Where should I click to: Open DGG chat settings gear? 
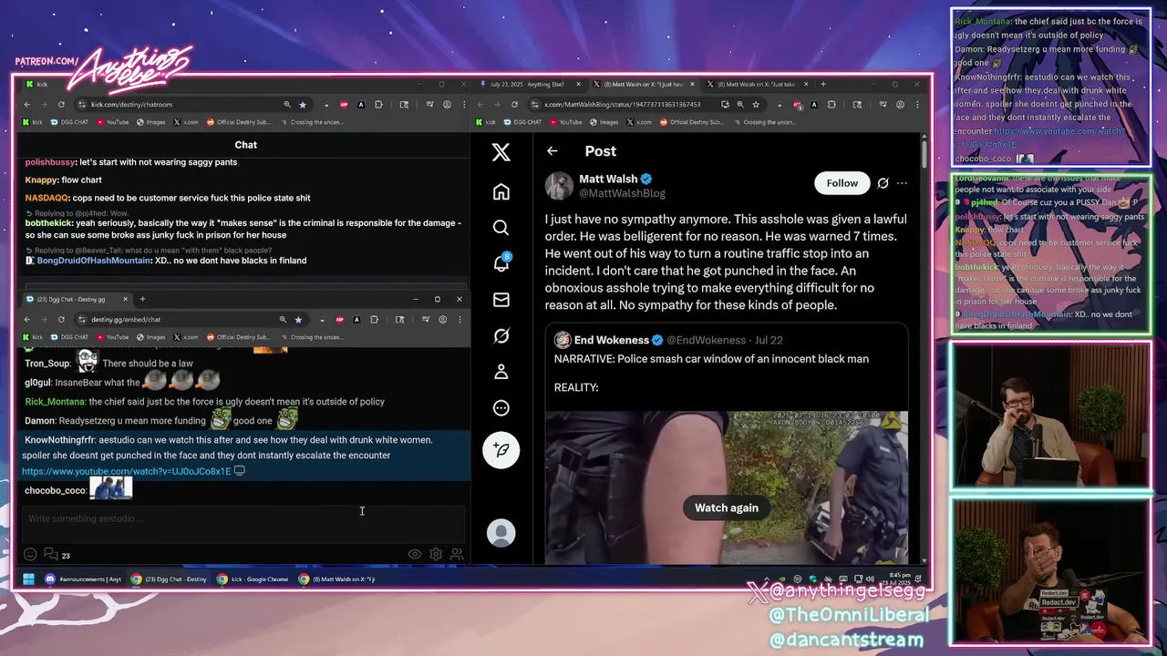tap(436, 554)
